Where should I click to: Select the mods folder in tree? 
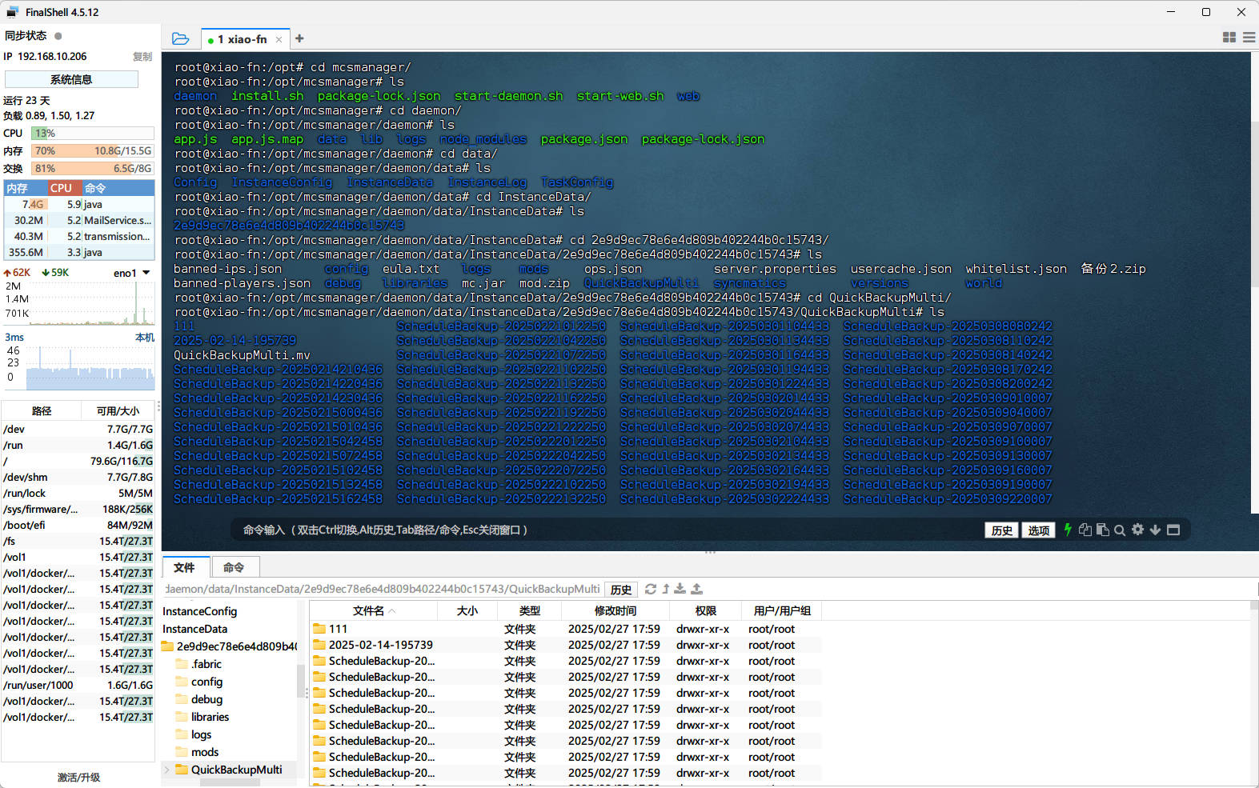click(x=197, y=752)
